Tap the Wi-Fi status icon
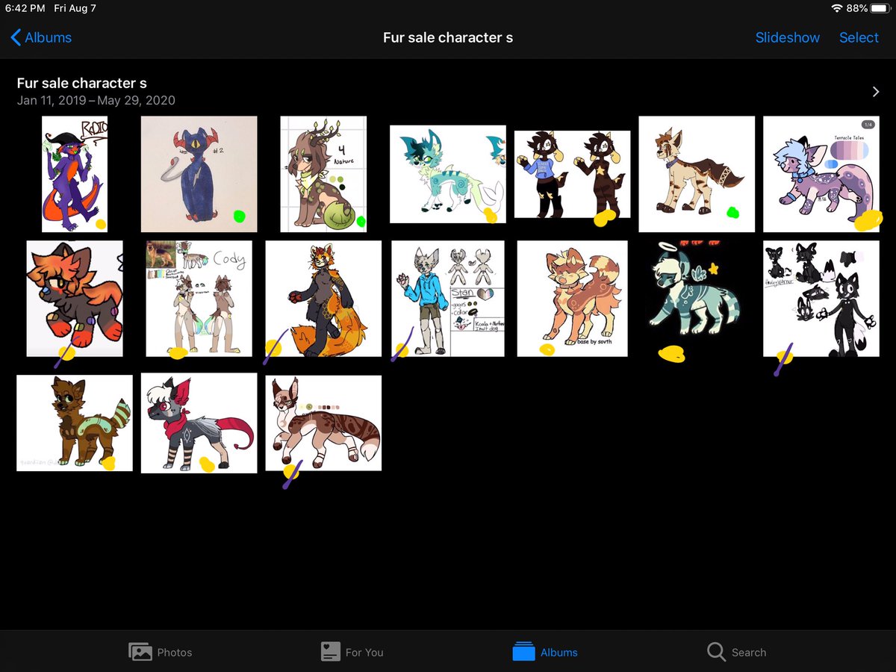This screenshot has height=672, width=896. pos(836,8)
